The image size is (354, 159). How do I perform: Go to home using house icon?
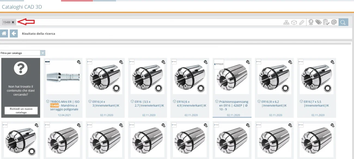point(4,34)
